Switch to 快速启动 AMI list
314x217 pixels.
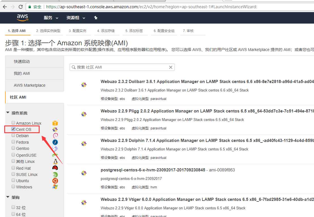tap(35, 61)
